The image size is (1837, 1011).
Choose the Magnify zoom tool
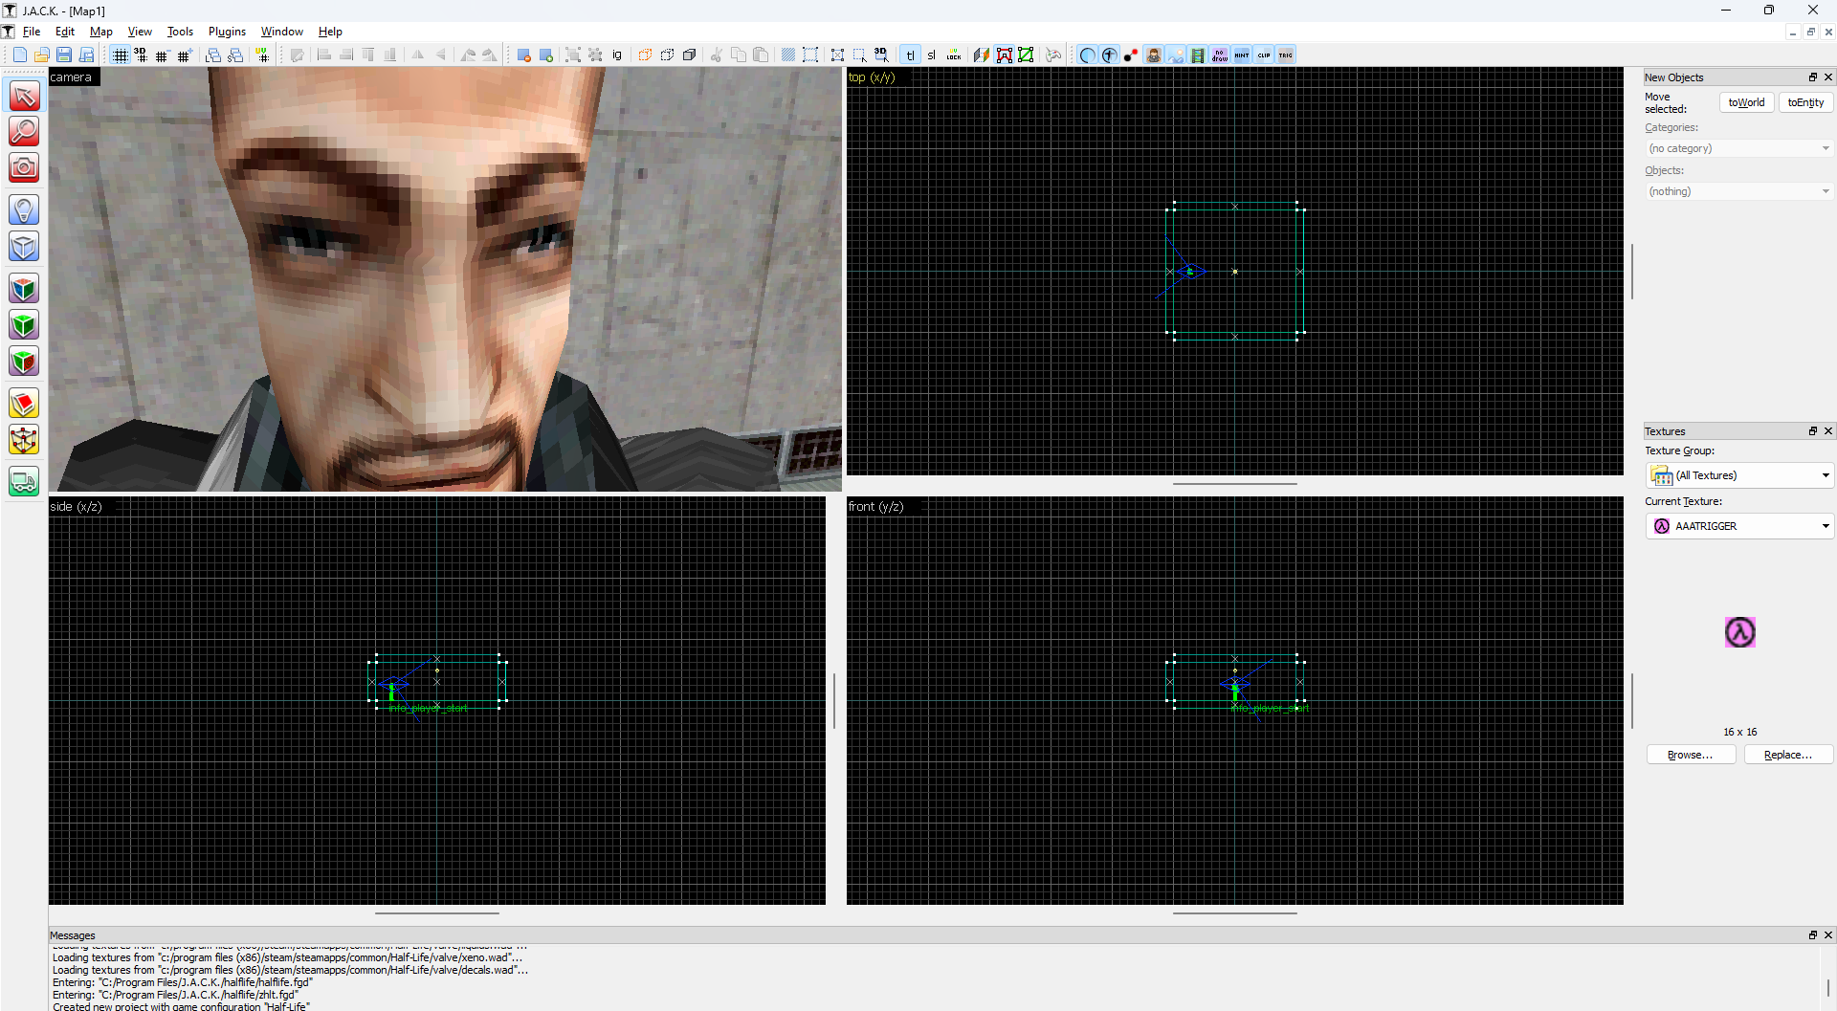[x=24, y=131]
